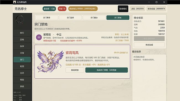Maximize the game window
This screenshot has width=180, height=101.
pos(156,2)
